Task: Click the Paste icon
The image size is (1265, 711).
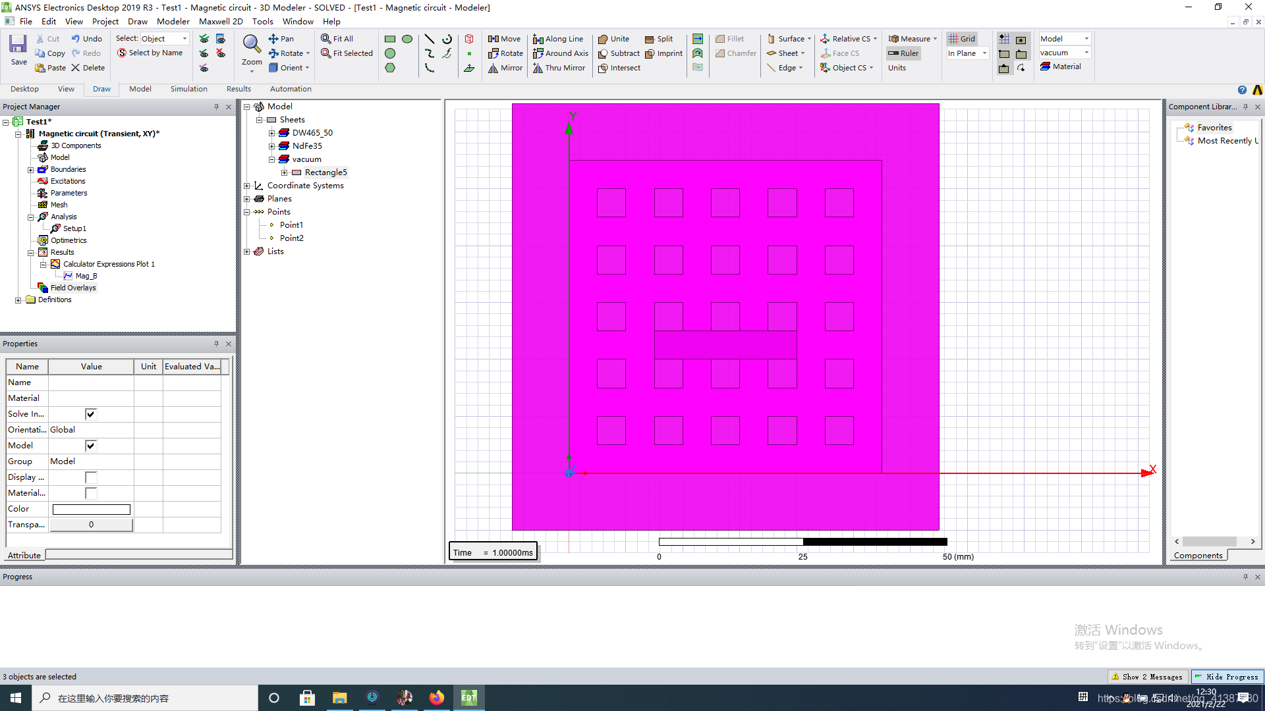Action: (x=40, y=68)
